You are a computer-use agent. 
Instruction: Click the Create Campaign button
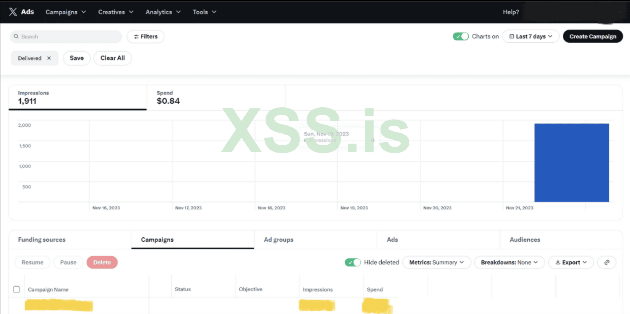pos(593,37)
